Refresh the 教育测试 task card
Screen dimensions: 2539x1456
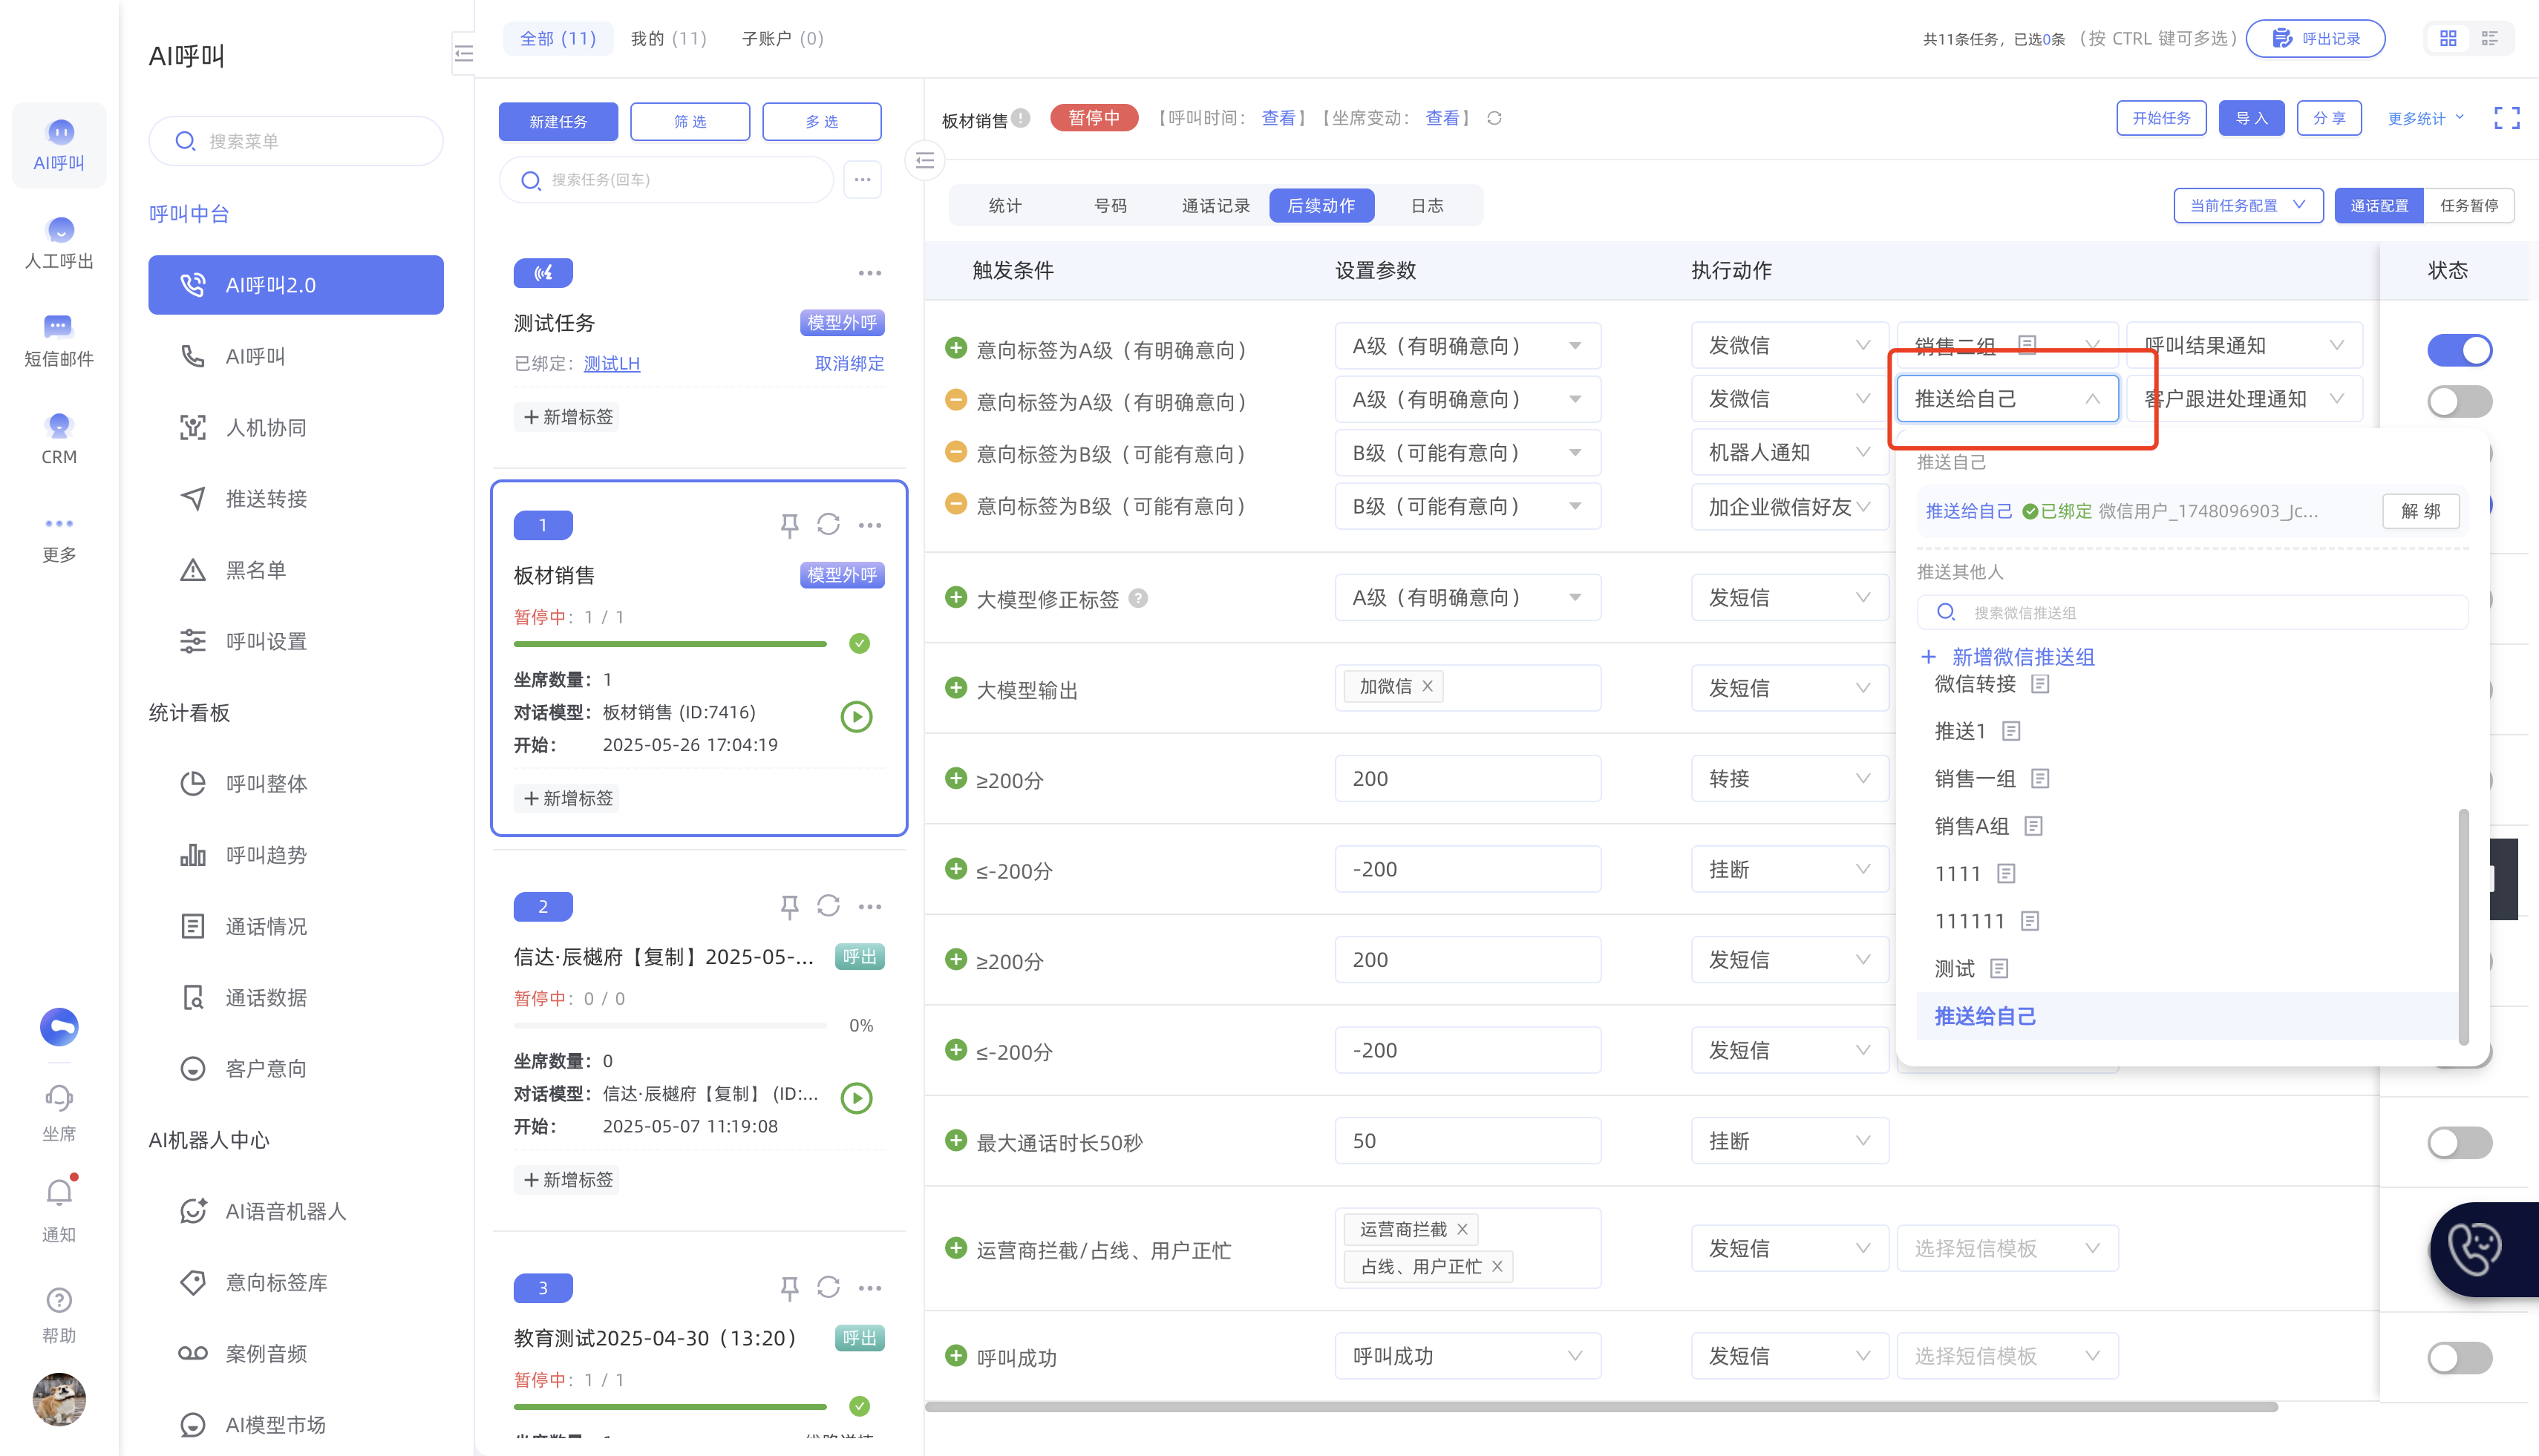pos(829,1287)
